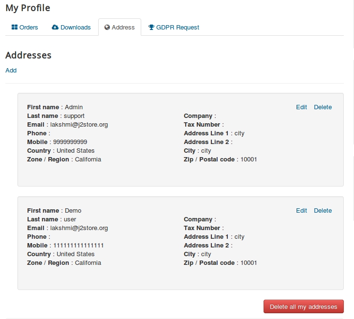Image resolution: width=354 pixels, height=319 pixels.
Task: Click mobile number 111111111111111
Action: point(78,246)
